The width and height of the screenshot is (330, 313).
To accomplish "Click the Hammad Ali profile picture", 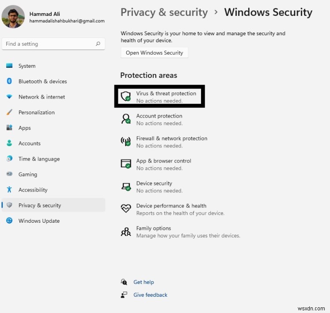I will tap(13, 17).
